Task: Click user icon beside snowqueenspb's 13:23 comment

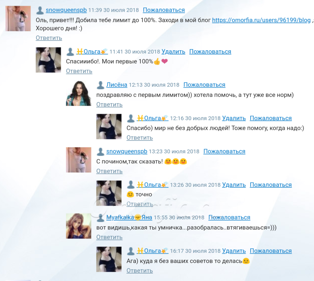Action: click(100, 152)
